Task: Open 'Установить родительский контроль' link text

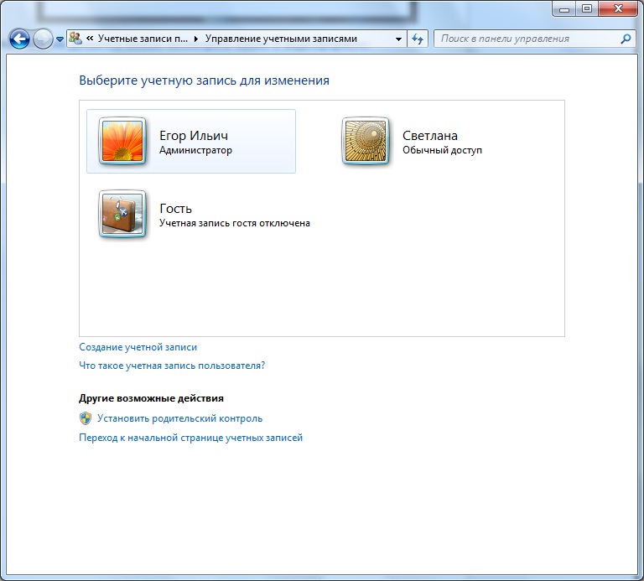Action: pyautogui.click(x=179, y=418)
